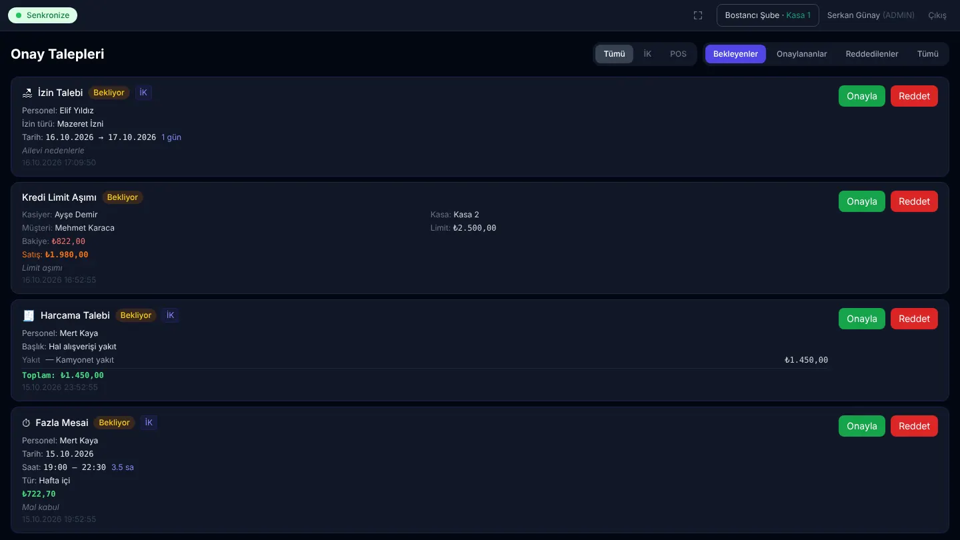
Task: Click the beach icon beside İzin Talebi
Action: (27, 93)
